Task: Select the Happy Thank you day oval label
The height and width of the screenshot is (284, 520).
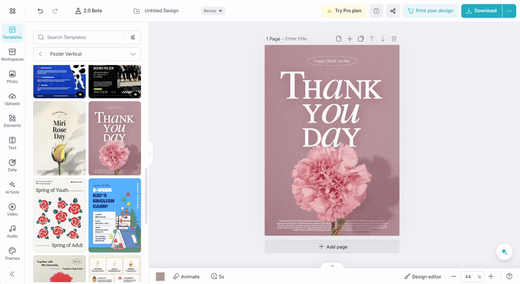Action: click(x=332, y=61)
